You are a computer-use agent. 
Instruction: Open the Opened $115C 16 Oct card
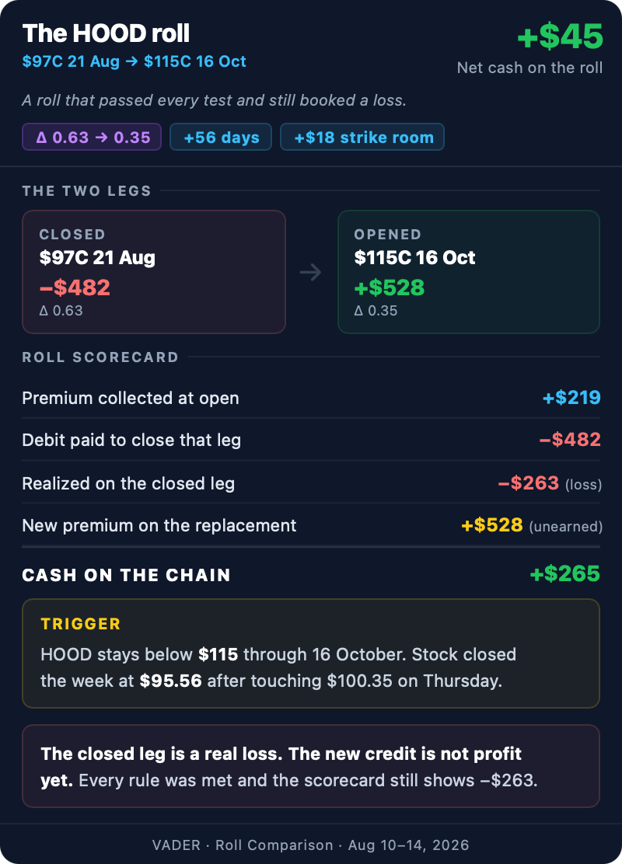coord(469,272)
